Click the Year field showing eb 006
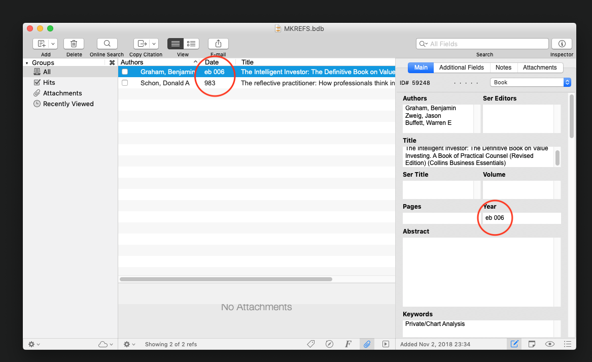 (x=522, y=218)
